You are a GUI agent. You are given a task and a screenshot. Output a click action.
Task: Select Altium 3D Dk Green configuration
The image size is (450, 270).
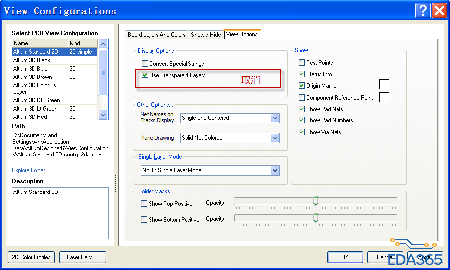pyautogui.click(x=55, y=100)
